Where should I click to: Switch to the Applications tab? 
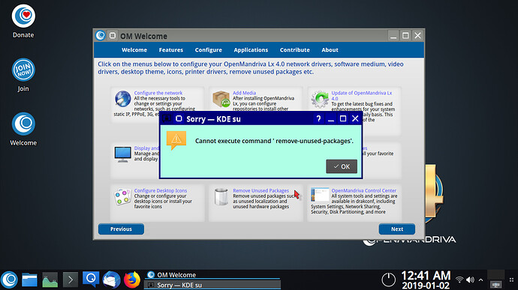point(251,49)
